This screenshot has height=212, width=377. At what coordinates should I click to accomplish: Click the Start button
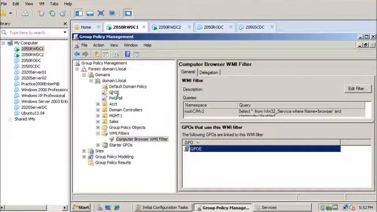[x=81, y=207]
